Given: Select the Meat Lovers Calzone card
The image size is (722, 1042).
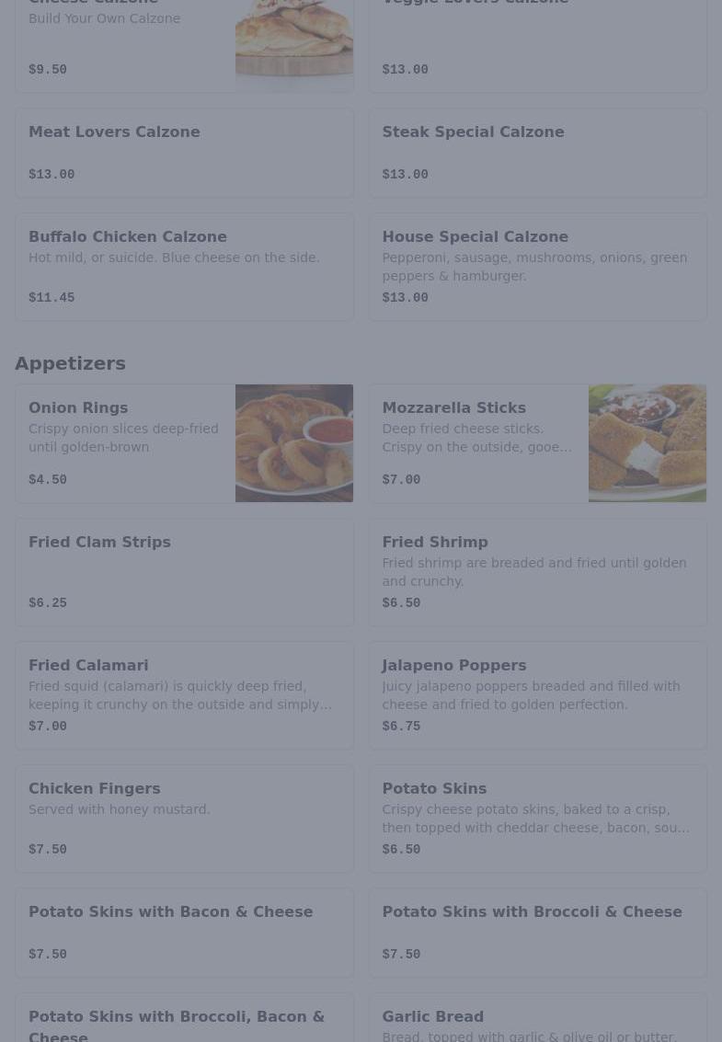Looking at the screenshot, I should point(184,153).
